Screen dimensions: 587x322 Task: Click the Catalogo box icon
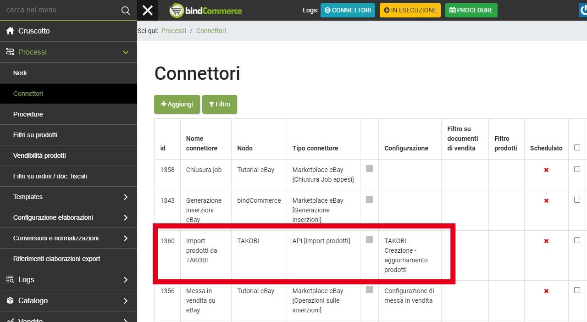pyautogui.click(x=10, y=300)
